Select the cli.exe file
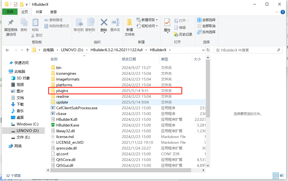288x181 pixels. (127, 114)
